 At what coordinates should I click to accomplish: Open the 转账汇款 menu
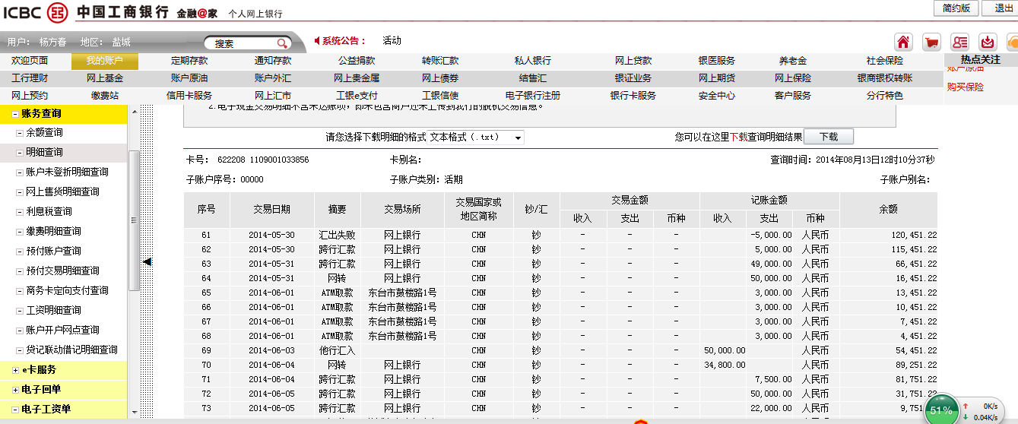click(x=440, y=61)
